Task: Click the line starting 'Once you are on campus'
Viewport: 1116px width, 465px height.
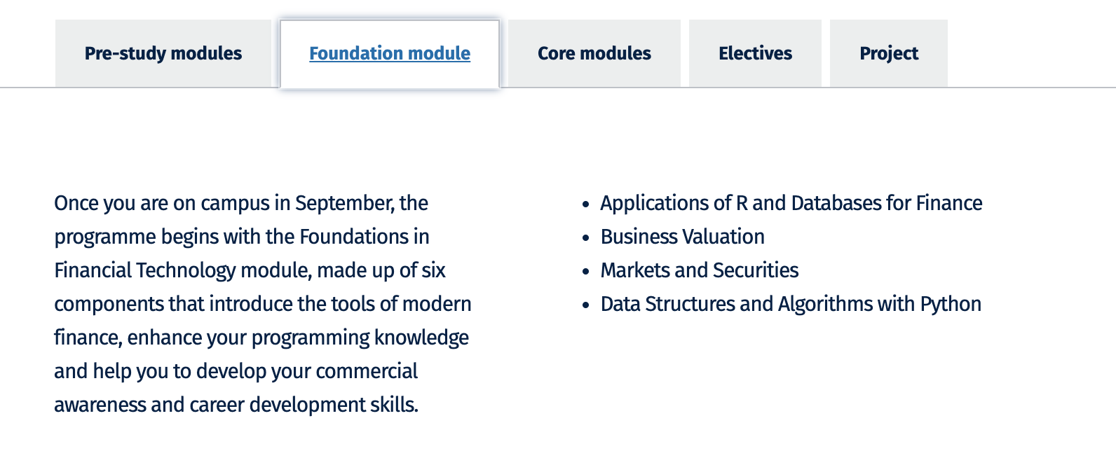Action: coord(241,203)
